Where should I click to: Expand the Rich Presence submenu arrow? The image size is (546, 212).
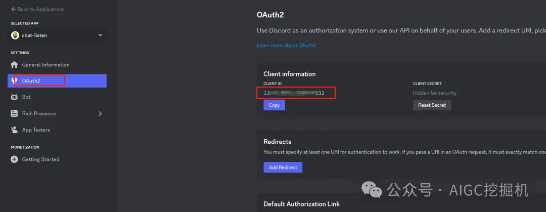pyautogui.click(x=100, y=113)
